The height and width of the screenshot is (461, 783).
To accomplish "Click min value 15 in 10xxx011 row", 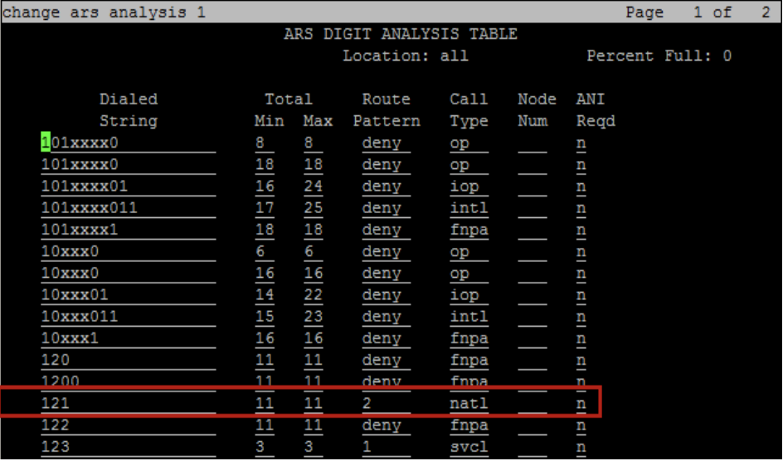I will [265, 317].
